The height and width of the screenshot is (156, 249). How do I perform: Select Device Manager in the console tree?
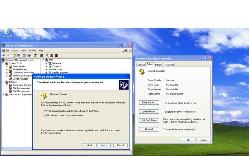click(20, 79)
